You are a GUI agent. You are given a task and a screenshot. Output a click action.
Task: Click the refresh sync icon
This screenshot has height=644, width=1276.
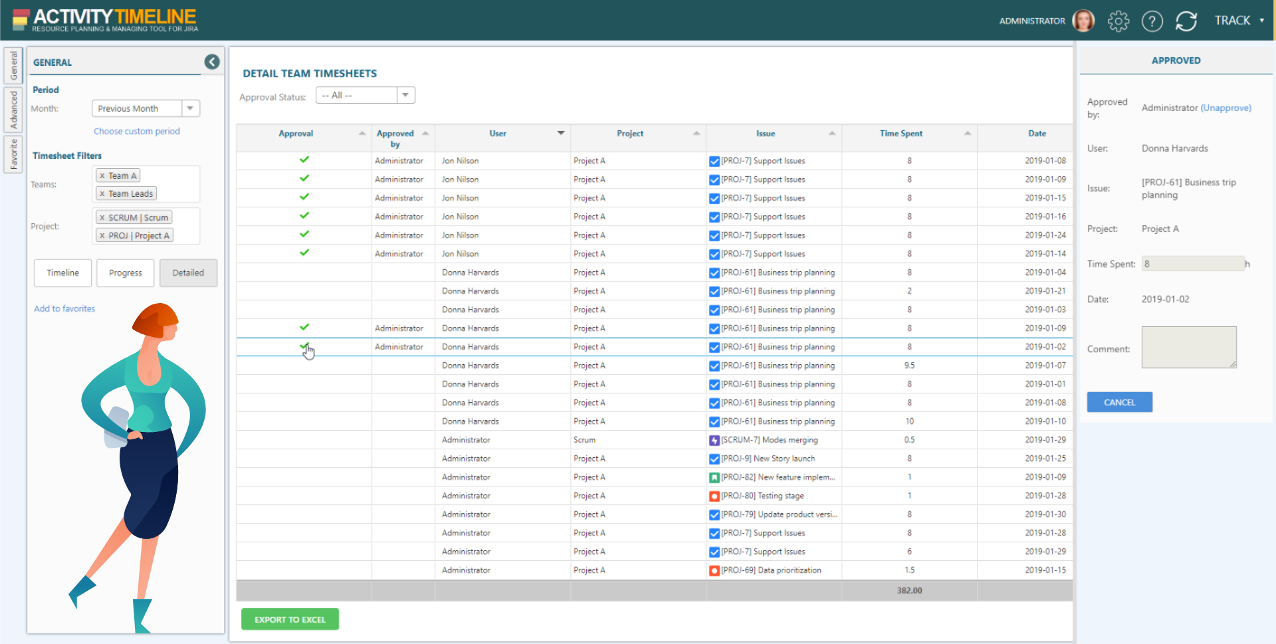click(1186, 21)
